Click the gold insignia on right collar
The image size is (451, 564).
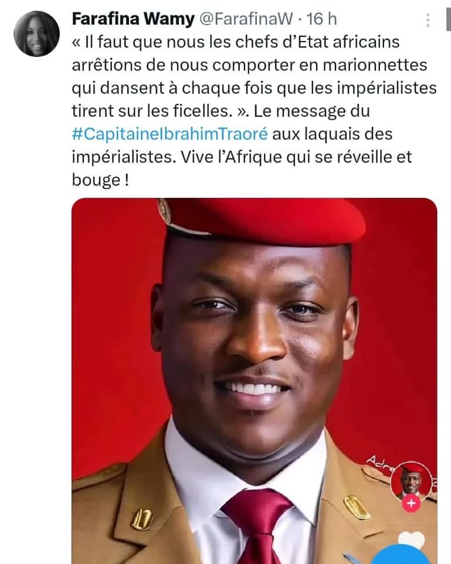click(x=357, y=506)
